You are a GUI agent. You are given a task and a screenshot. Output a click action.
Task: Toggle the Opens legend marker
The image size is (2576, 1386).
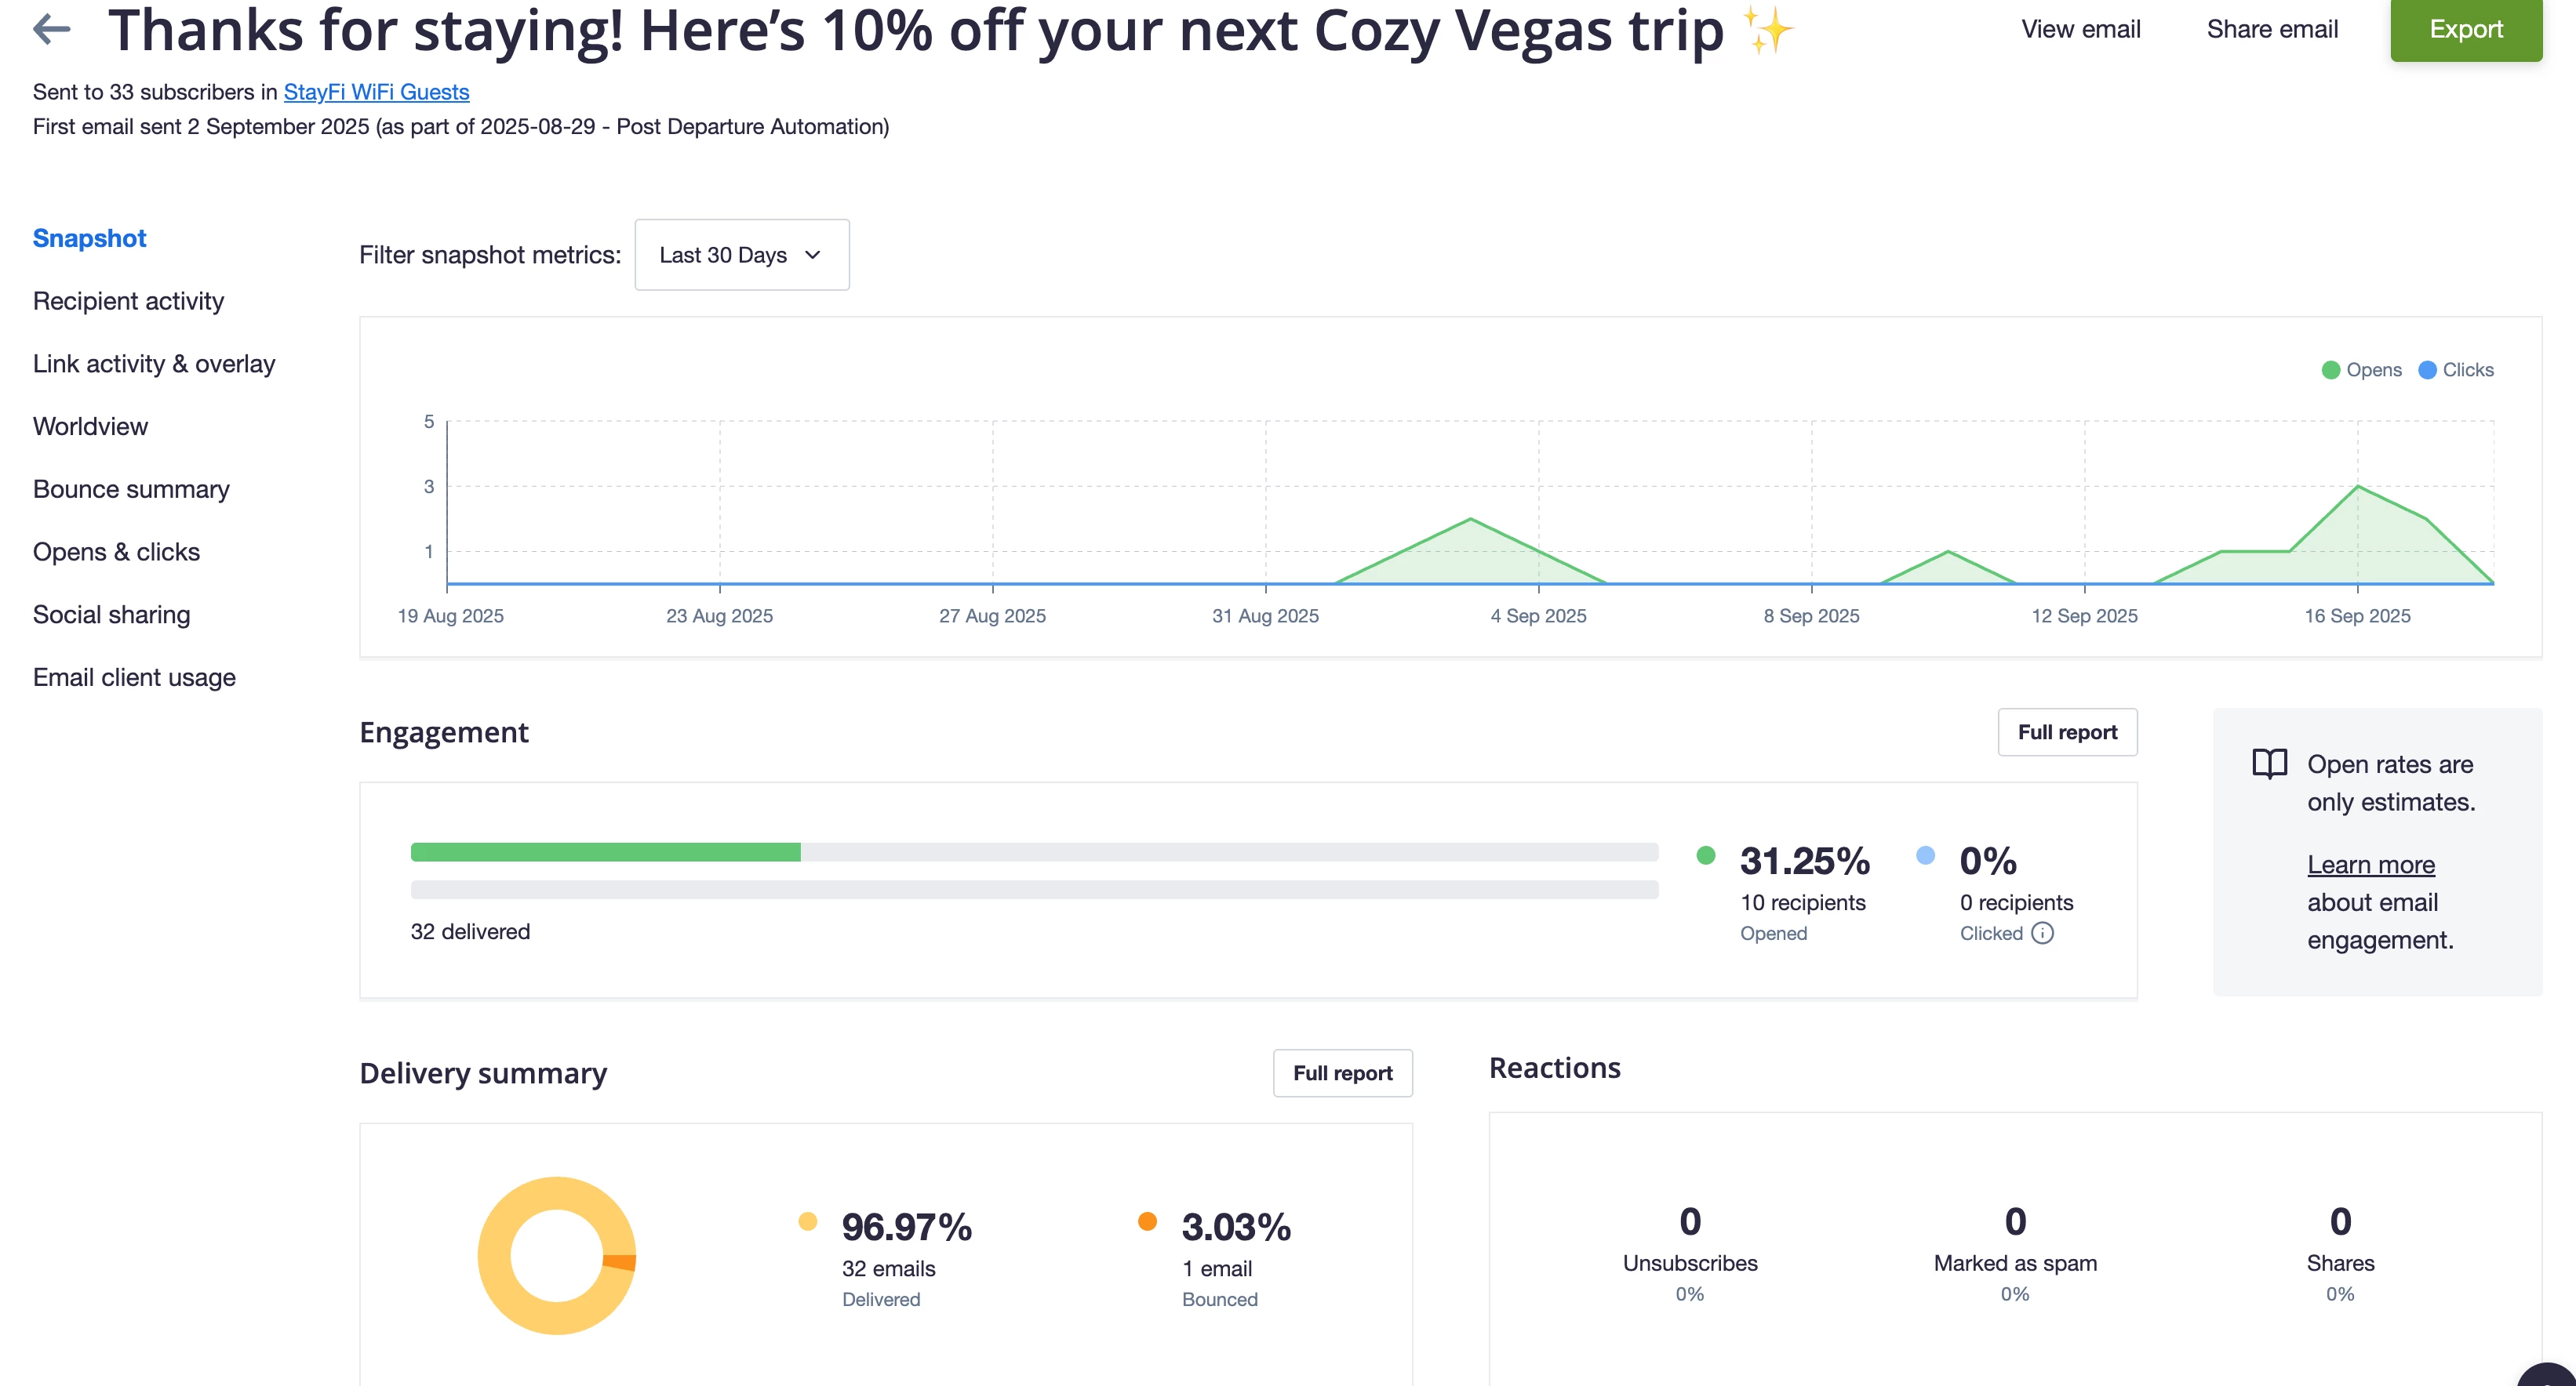[2330, 370]
